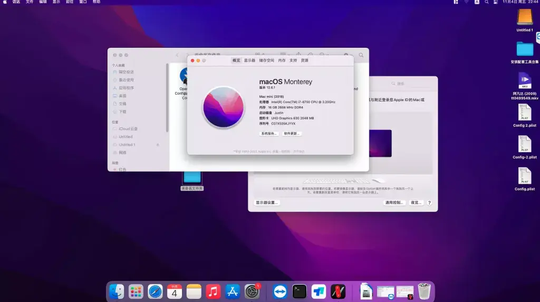Click the 系统报告... button
Viewport: 540px width, 302px height.
(x=268, y=134)
